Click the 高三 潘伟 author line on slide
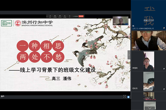Image resolution: width=166 pixels, height=110 pixels. (x=61, y=79)
